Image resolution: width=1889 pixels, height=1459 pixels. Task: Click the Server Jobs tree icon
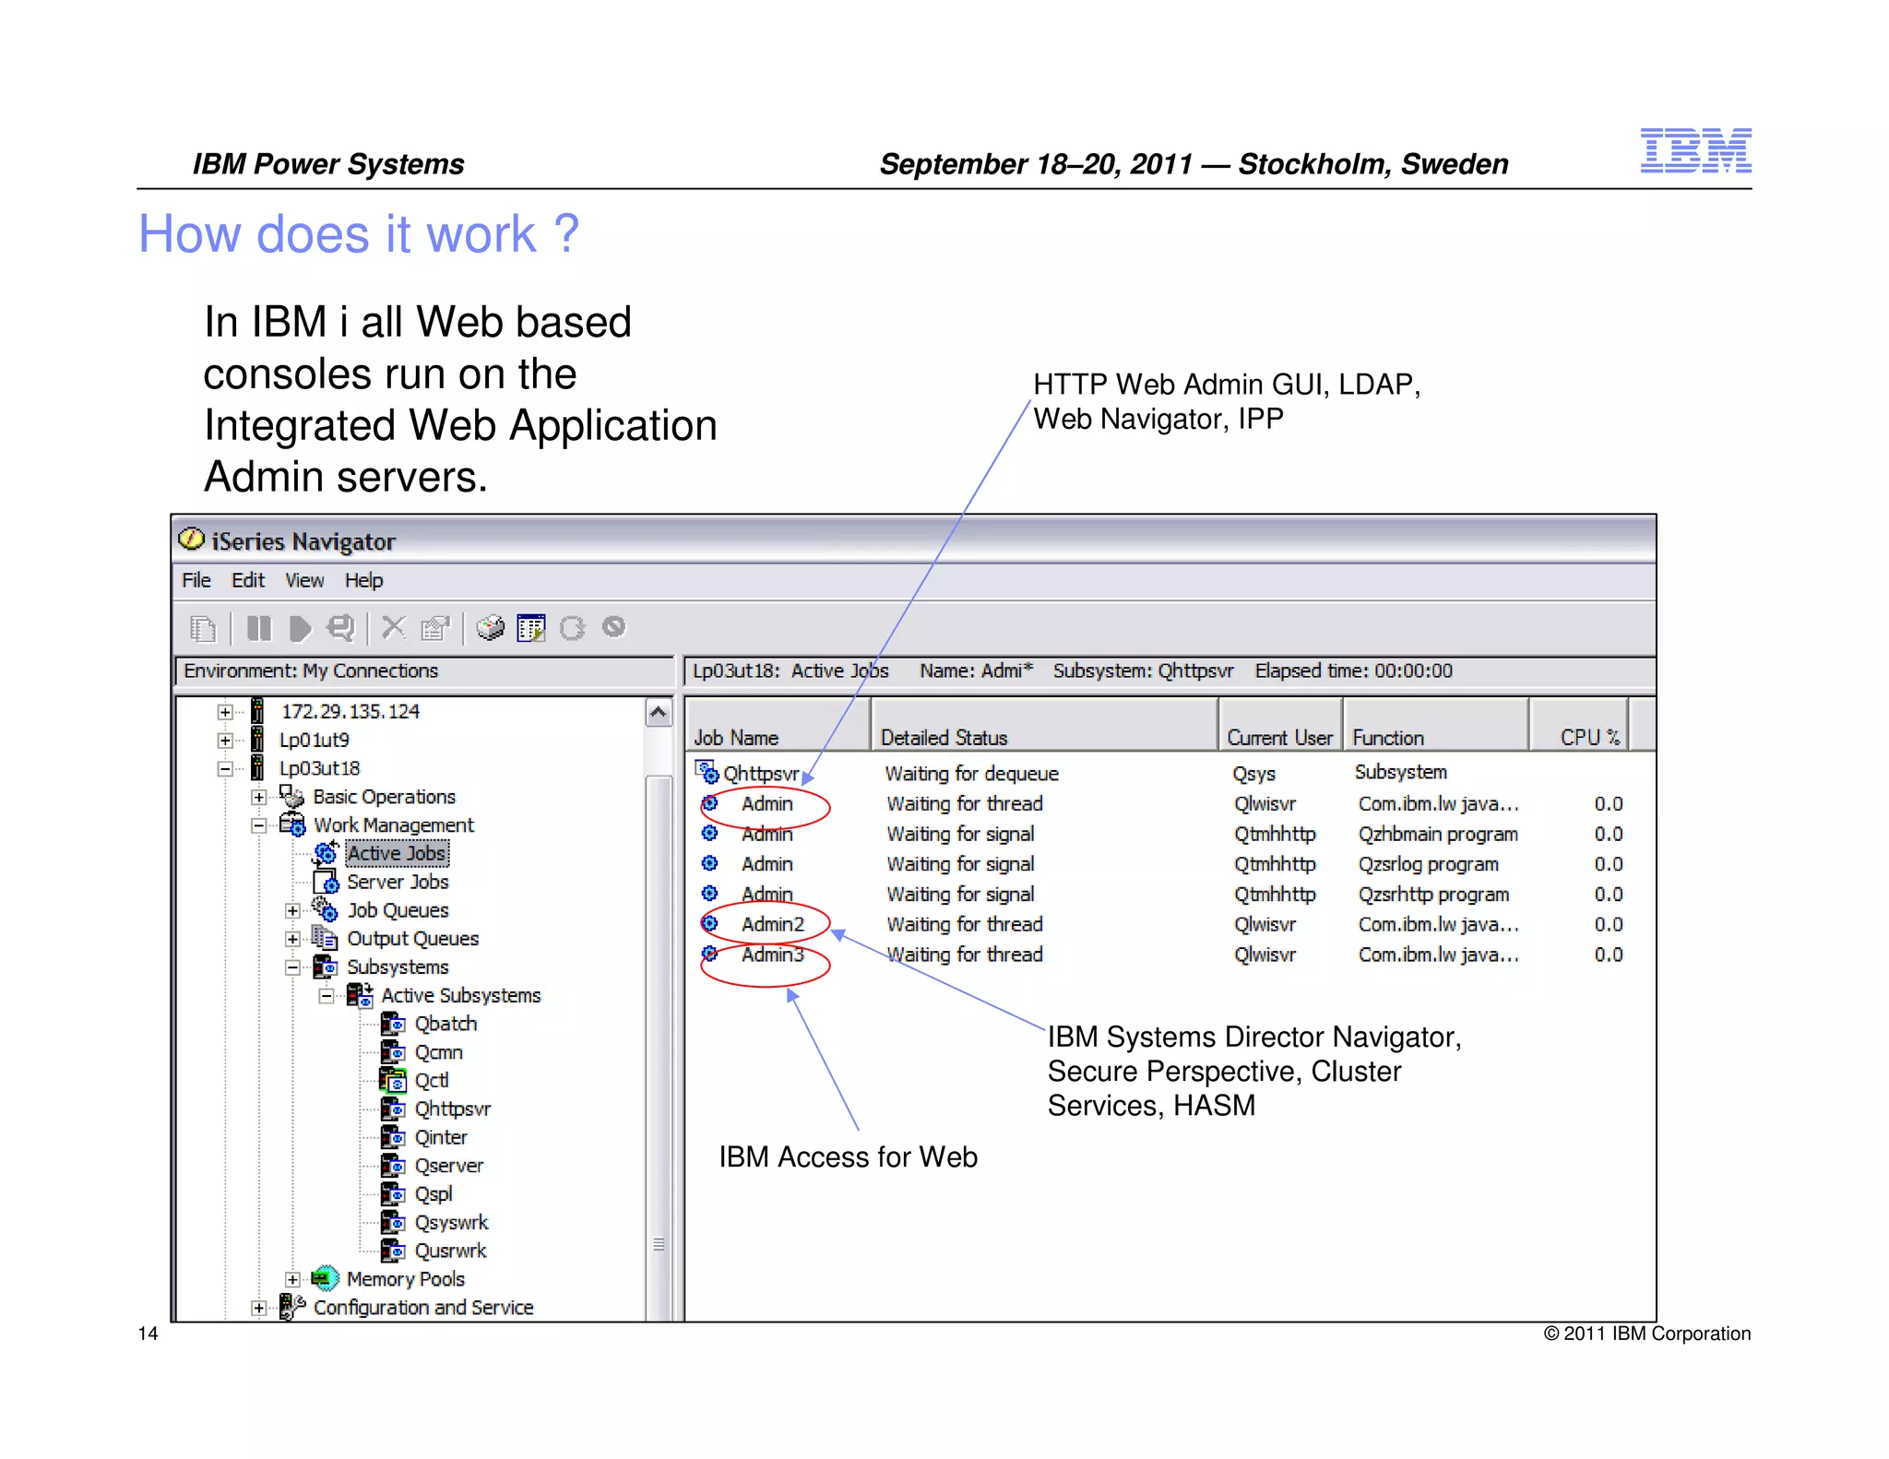coord(326,882)
